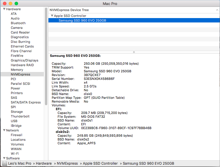The width and height of the screenshot is (220, 167).
Task: Click NVMExpress in the bottom path bar
Action: pyautogui.click(x=67, y=164)
